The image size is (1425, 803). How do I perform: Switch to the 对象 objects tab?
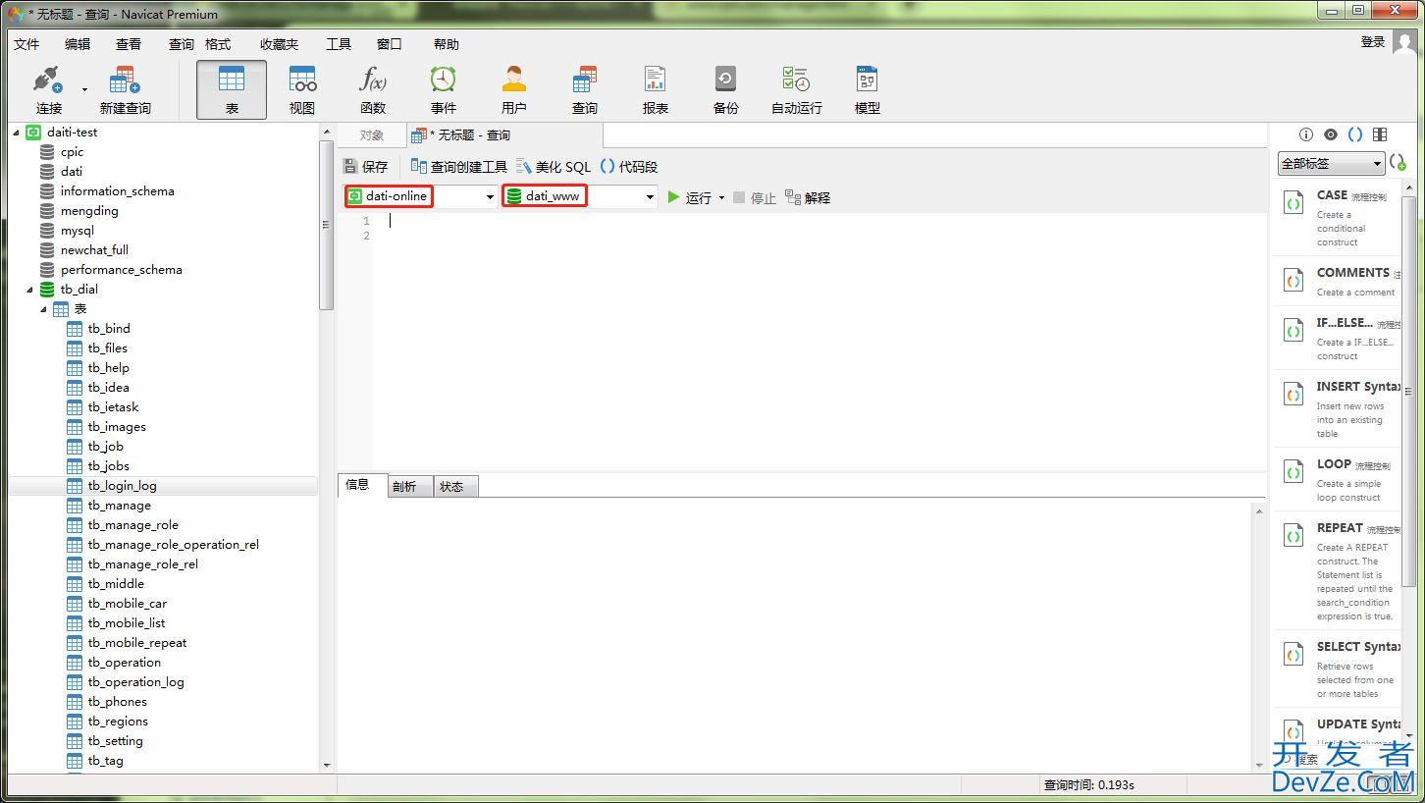[371, 135]
